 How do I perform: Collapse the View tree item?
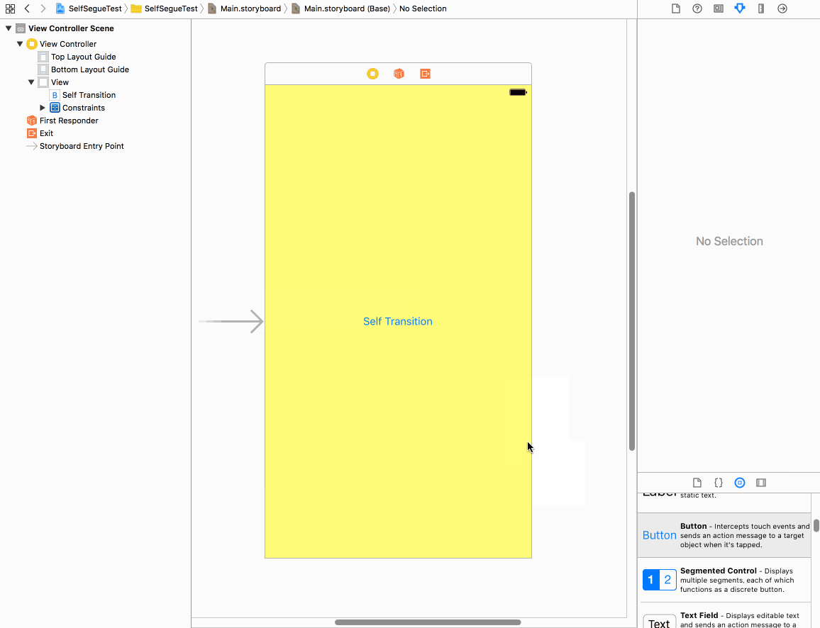(x=31, y=82)
